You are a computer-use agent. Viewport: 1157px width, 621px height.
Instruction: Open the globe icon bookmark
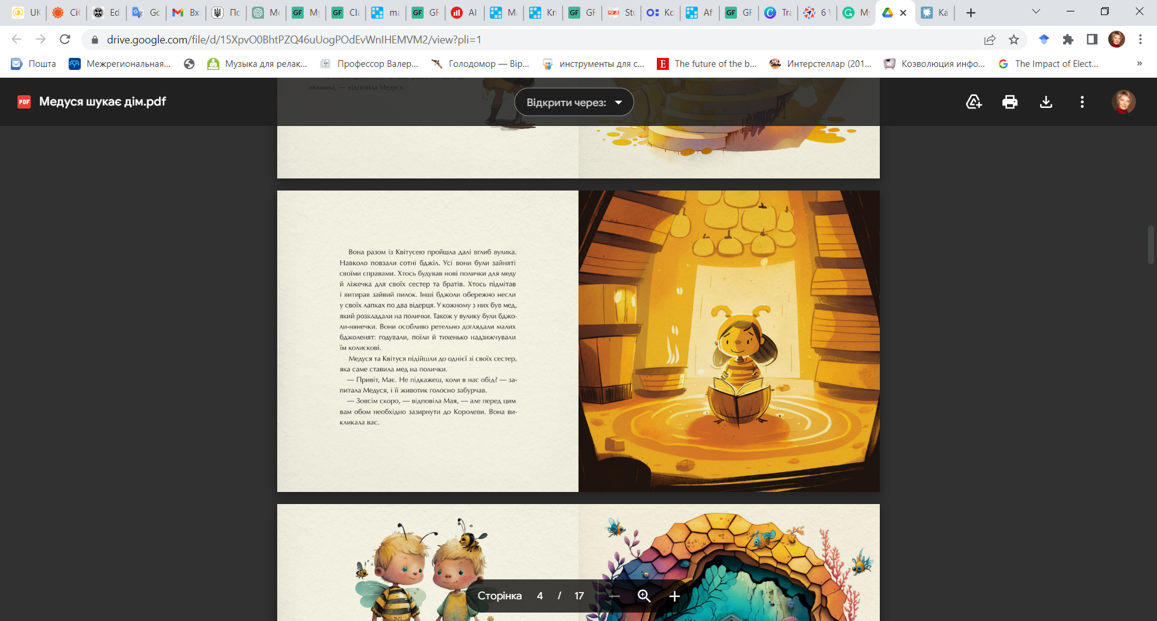(x=189, y=64)
